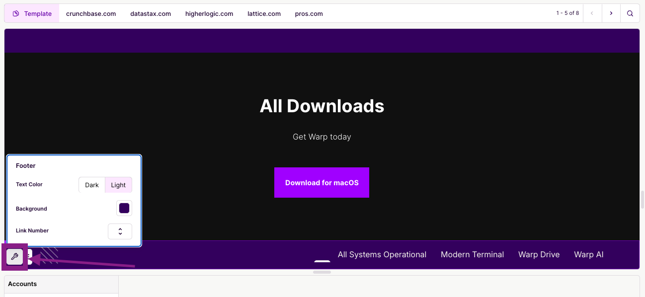Click the All Downloads heading
The height and width of the screenshot is (297, 645).
tap(322, 106)
